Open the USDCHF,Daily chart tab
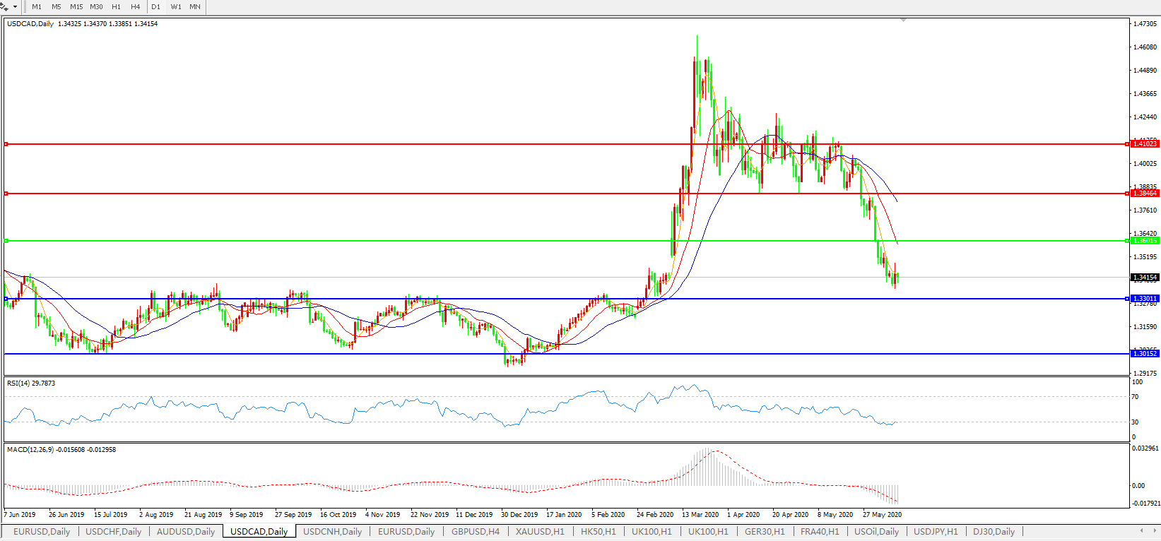1161x541 pixels. click(x=114, y=532)
